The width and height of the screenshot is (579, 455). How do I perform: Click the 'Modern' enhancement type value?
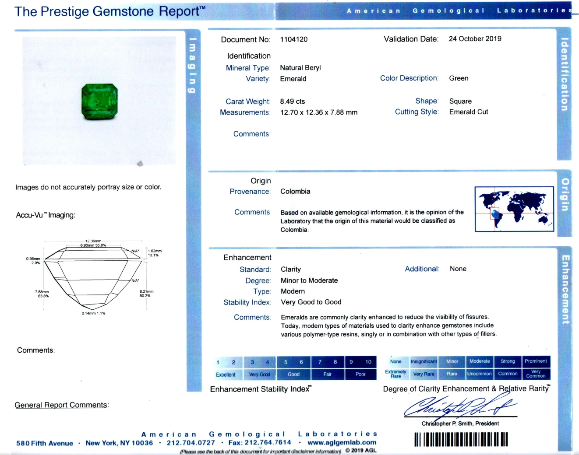tap(293, 291)
